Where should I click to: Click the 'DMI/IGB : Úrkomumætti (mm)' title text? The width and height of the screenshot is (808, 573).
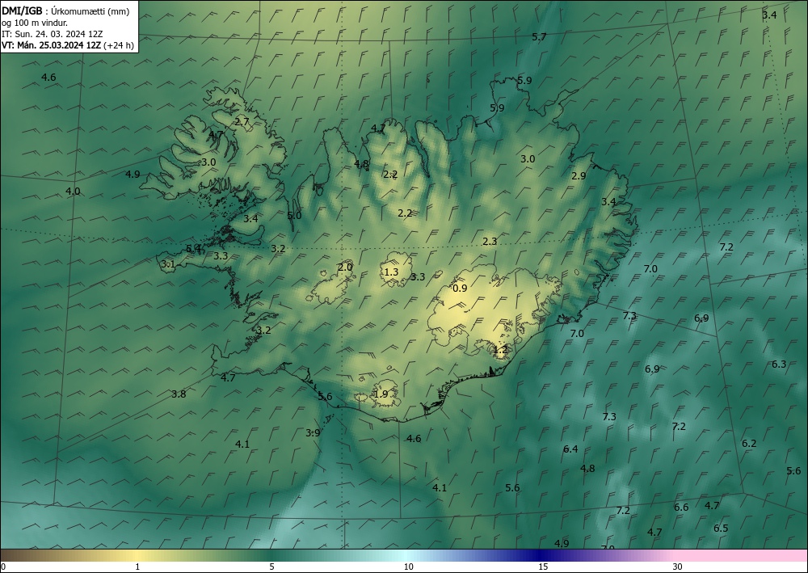pyautogui.click(x=65, y=11)
